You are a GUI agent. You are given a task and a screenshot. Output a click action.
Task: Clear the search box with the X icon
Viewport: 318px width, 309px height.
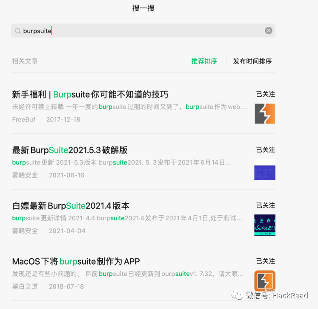coord(269,31)
